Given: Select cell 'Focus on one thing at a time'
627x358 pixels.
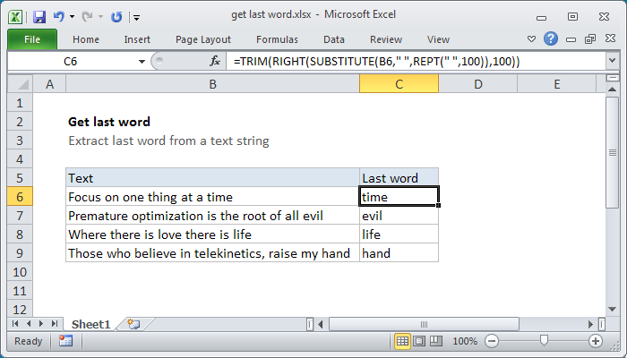Looking at the screenshot, I should [213, 197].
